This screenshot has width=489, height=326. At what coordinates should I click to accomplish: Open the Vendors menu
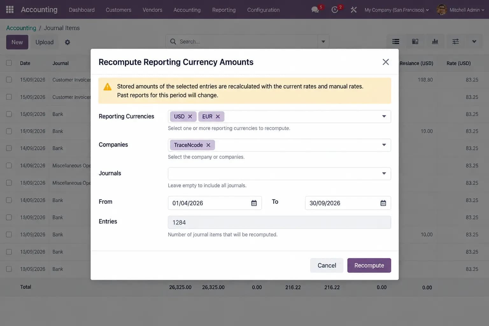pos(152,10)
